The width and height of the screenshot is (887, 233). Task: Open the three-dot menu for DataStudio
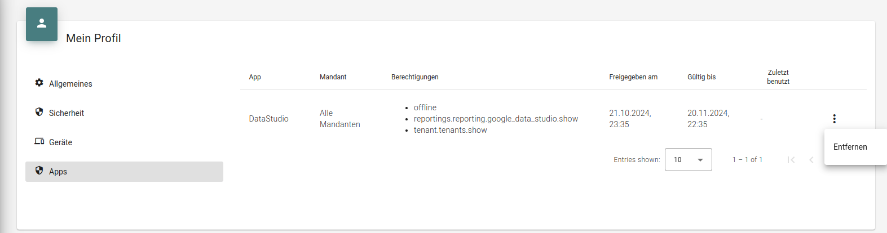[834, 119]
